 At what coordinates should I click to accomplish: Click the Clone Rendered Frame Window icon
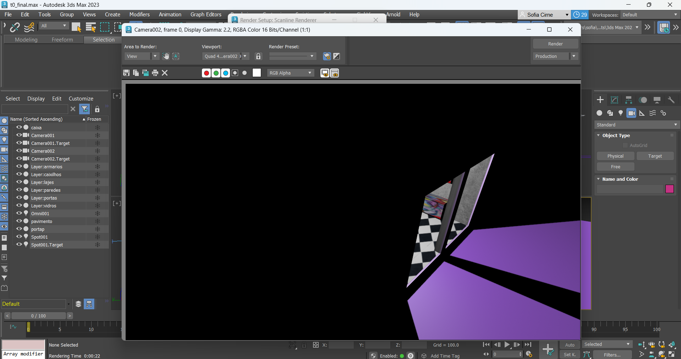click(145, 73)
